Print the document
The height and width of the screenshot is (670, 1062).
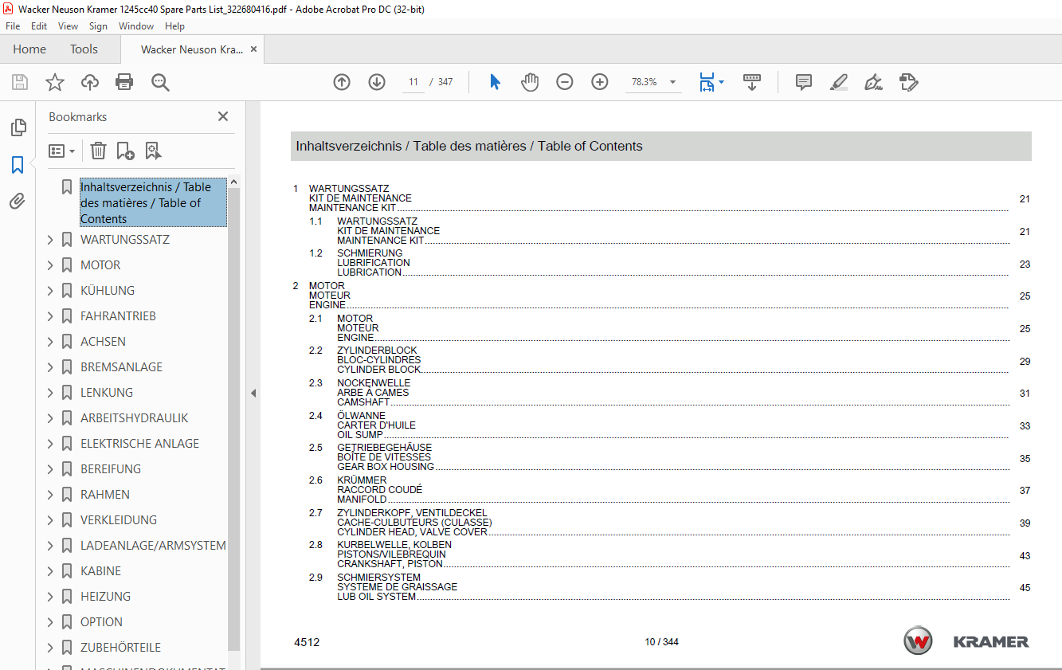(124, 82)
